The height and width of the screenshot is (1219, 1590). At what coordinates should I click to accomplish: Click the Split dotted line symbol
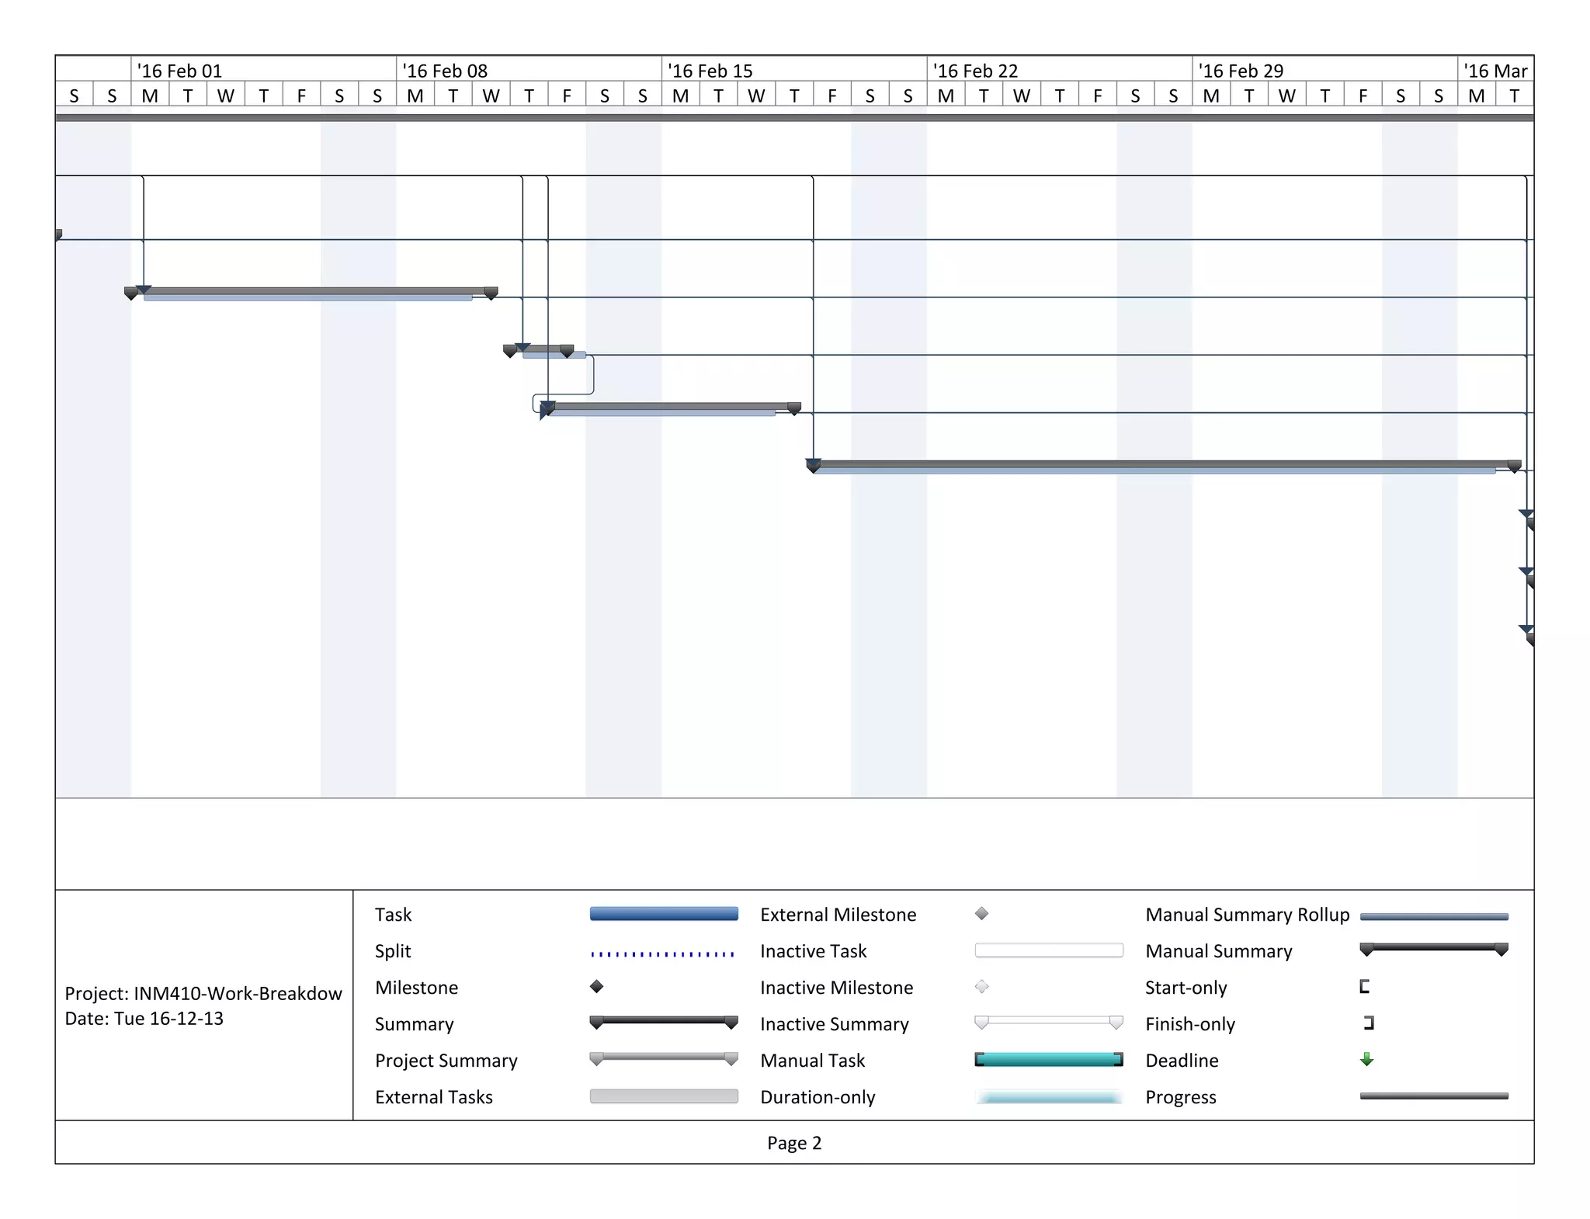coord(663,953)
